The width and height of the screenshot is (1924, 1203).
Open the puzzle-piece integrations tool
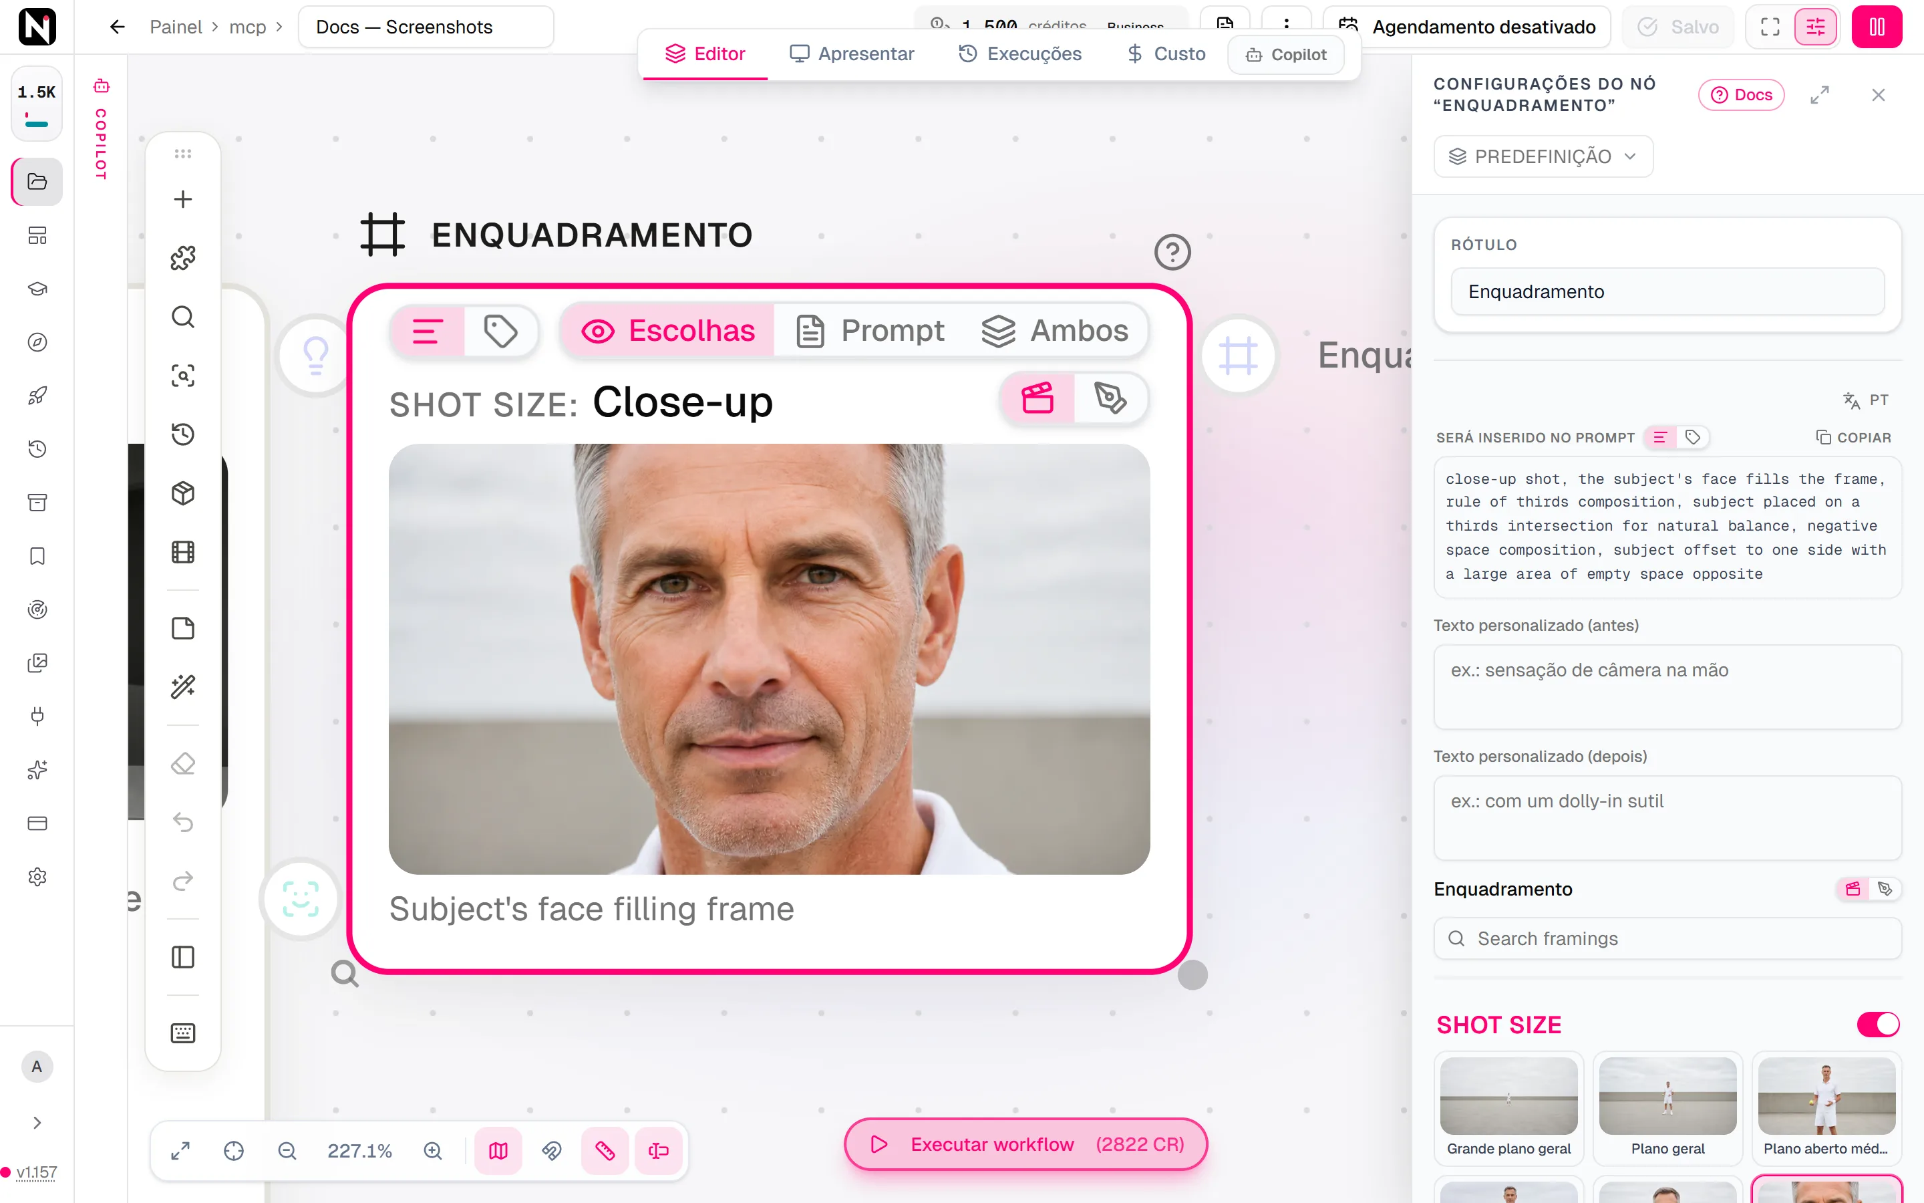point(183,258)
